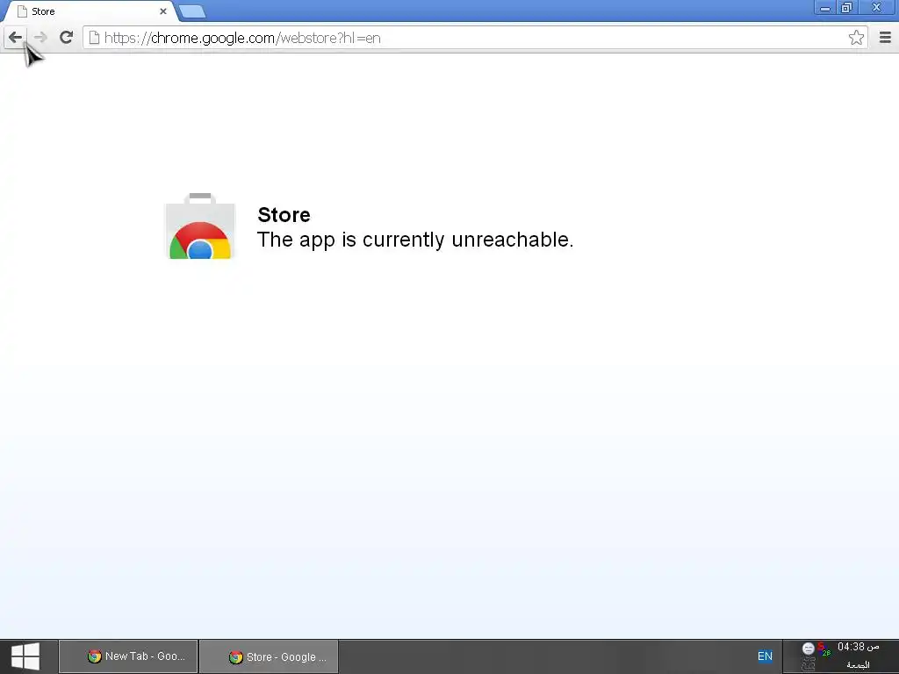Click the Chrome Web Store bag icon
The height and width of the screenshot is (674, 899).
(199, 226)
